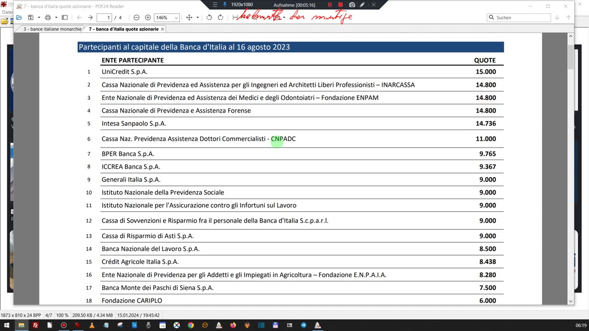Open VLC media player from taskbar
Viewport: 589px width, 331px height.
tap(92, 325)
